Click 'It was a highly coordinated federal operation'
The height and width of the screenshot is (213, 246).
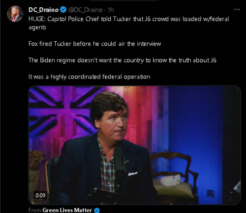(90, 77)
